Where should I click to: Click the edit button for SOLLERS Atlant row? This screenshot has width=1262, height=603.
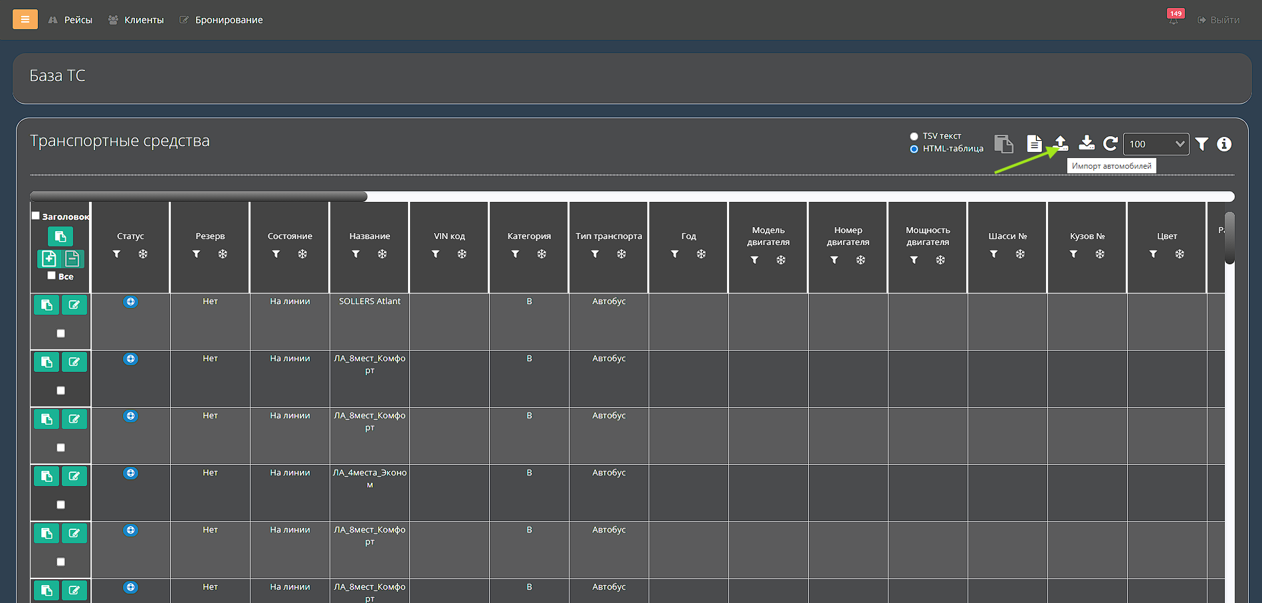click(74, 305)
